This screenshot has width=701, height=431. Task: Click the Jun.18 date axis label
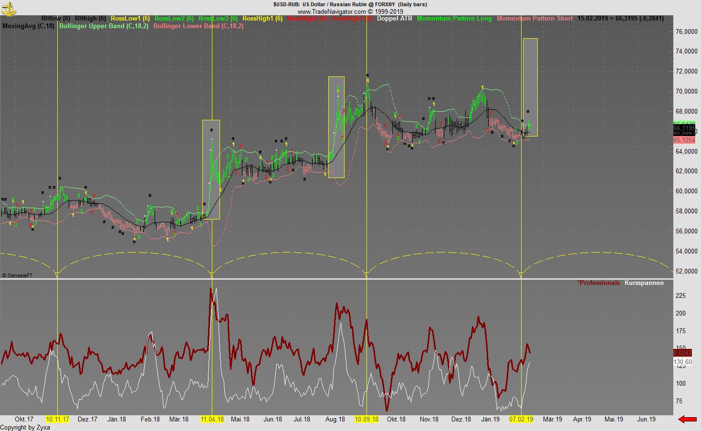coord(272,420)
